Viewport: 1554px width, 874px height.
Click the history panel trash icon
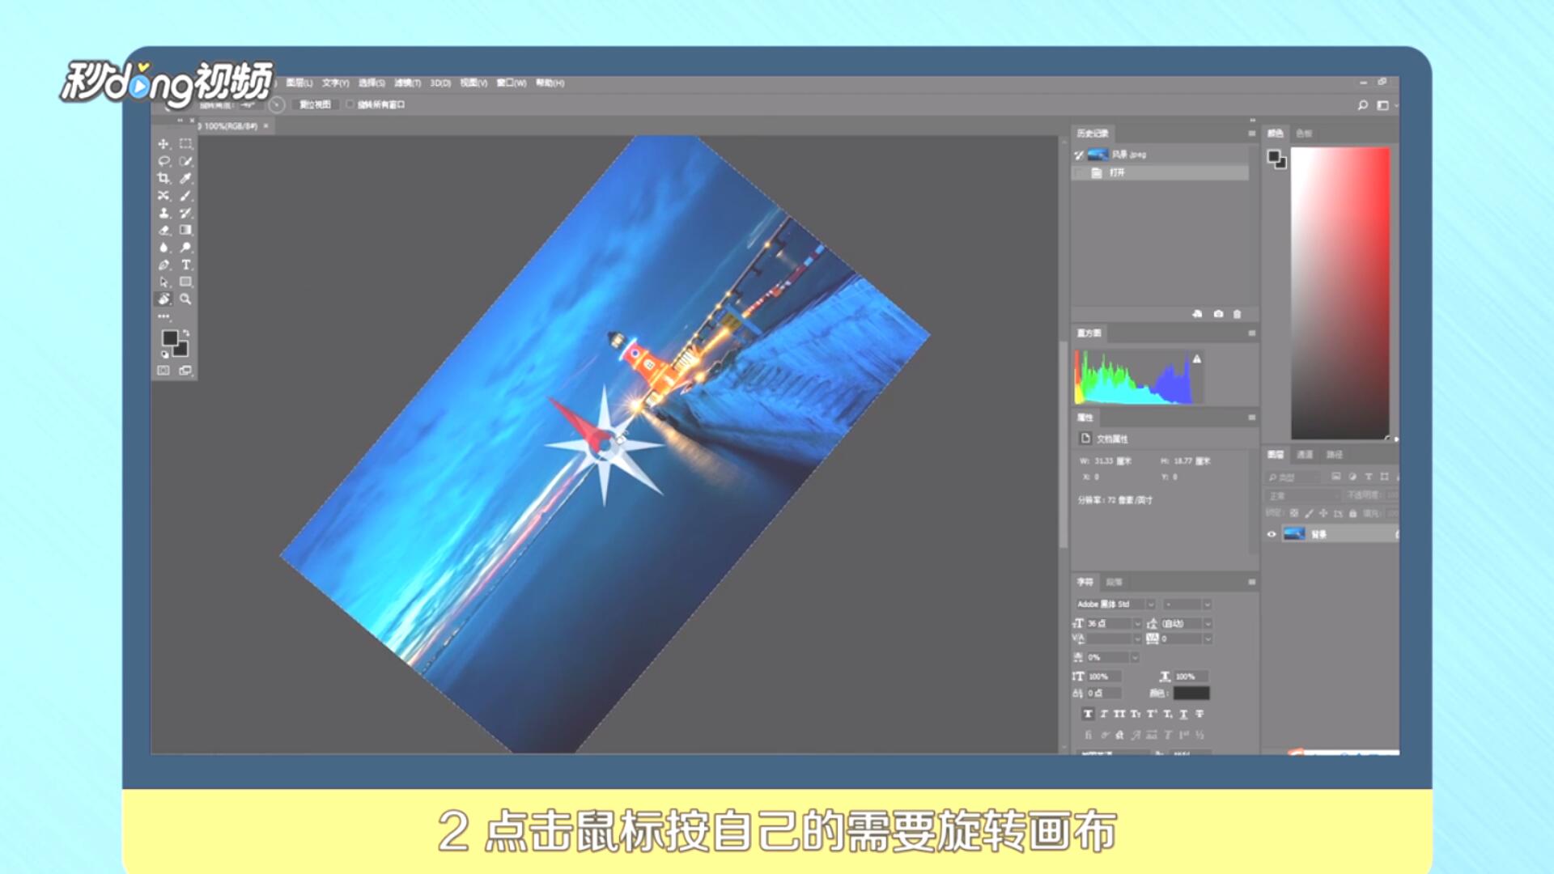tap(1237, 314)
